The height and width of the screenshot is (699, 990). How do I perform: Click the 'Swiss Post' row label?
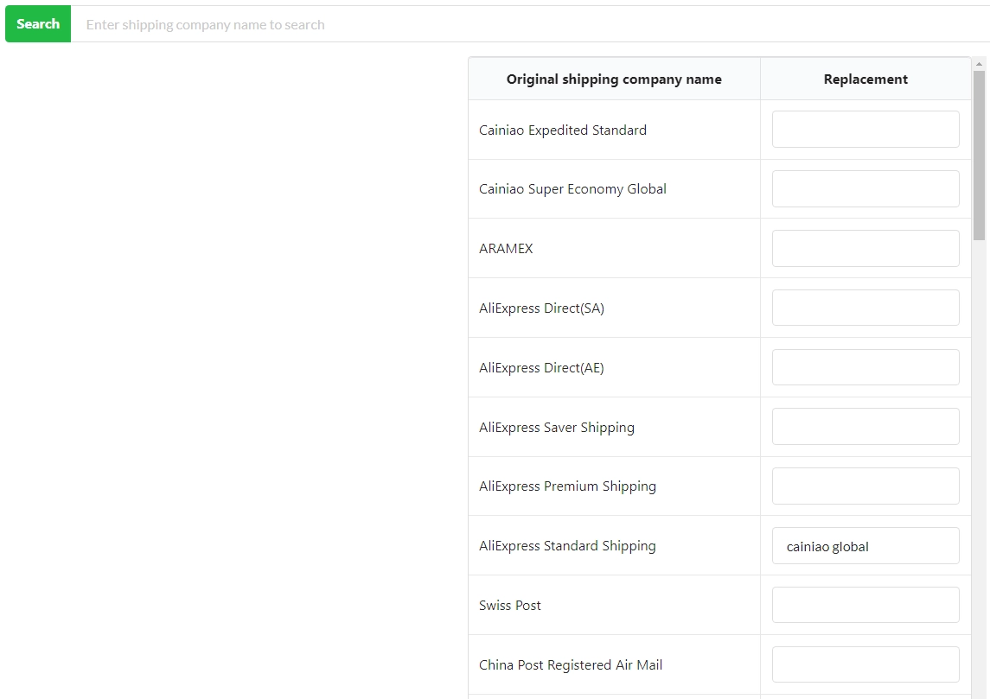[510, 606]
